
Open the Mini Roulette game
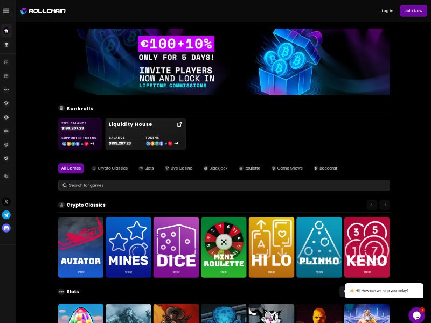[x=224, y=247]
